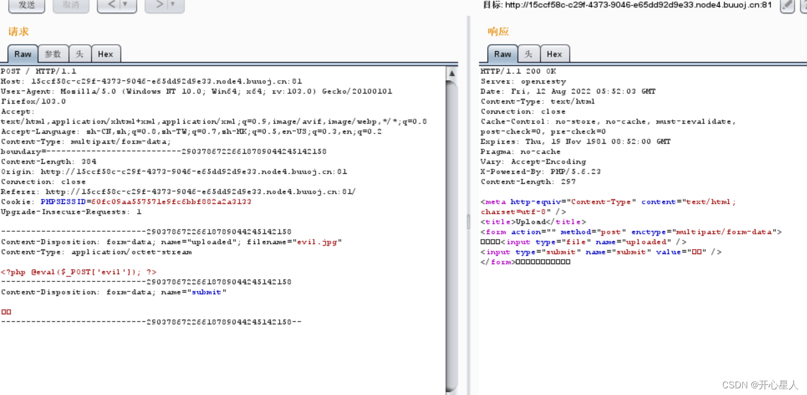Viewport: 807px width, 395px height.
Task: Click the Date response header line
Action: pyautogui.click(x=568, y=91)
